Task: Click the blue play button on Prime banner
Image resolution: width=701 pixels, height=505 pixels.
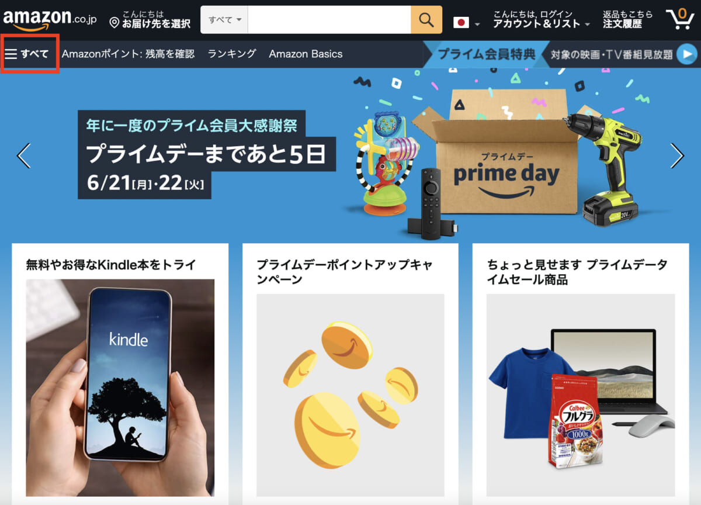Action: tap(687, 54)
